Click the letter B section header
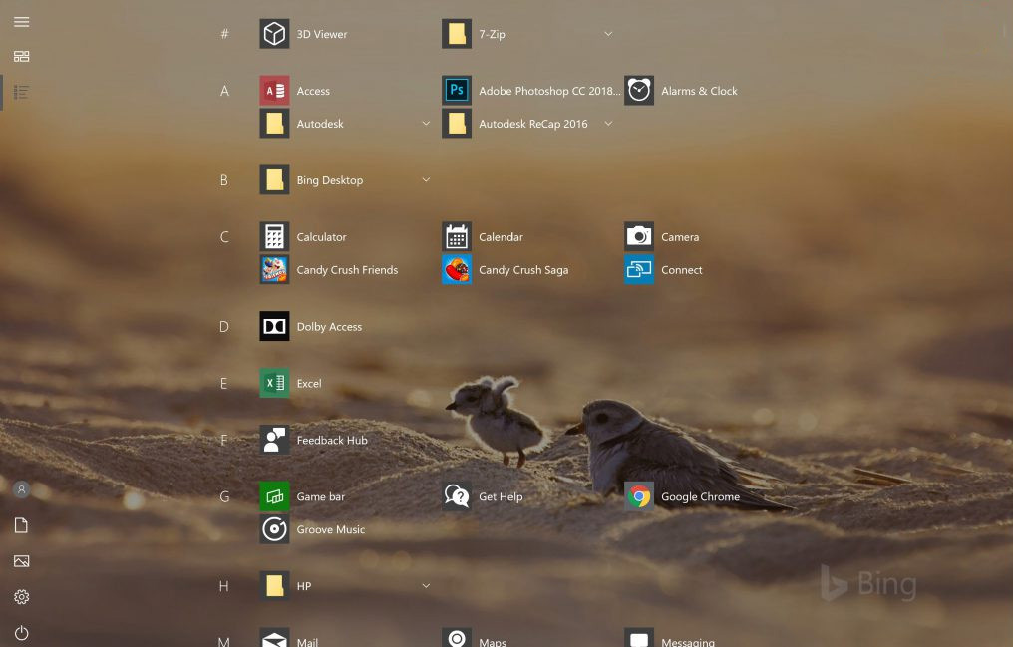 pos(224,180)
